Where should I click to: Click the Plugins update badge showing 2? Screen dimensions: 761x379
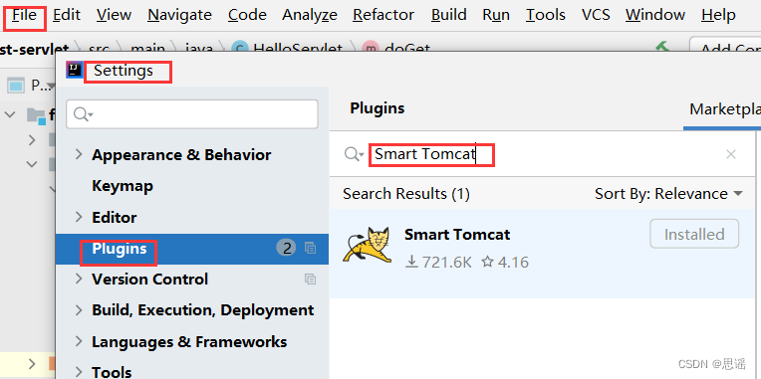(286, 248)
